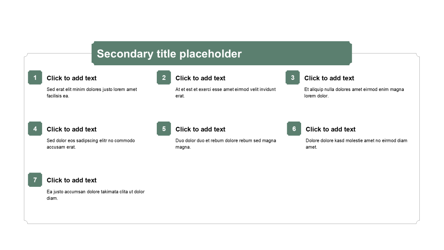This screenshot has height=250, width=444.
Task: Select the number 4 green badge
Action: point(35,129)
